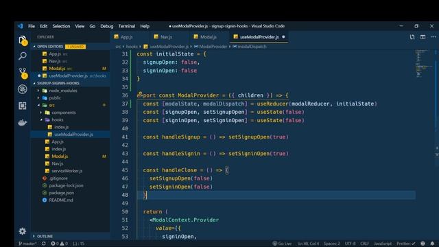Click the UTF-8 encoding indicator
This screenshot has height=247, width=439.
pos(350,244)
